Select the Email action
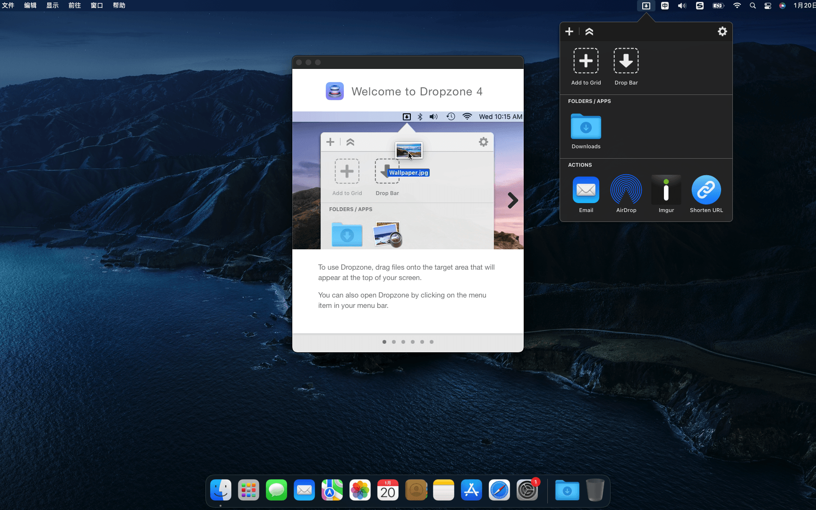Viewport: 816px width, 510px height. point(586,194)
